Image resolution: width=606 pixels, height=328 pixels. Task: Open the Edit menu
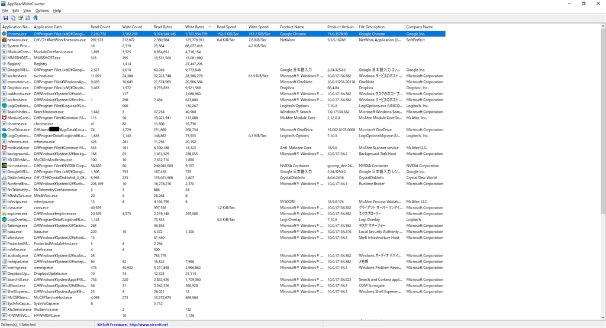[15, 11]
